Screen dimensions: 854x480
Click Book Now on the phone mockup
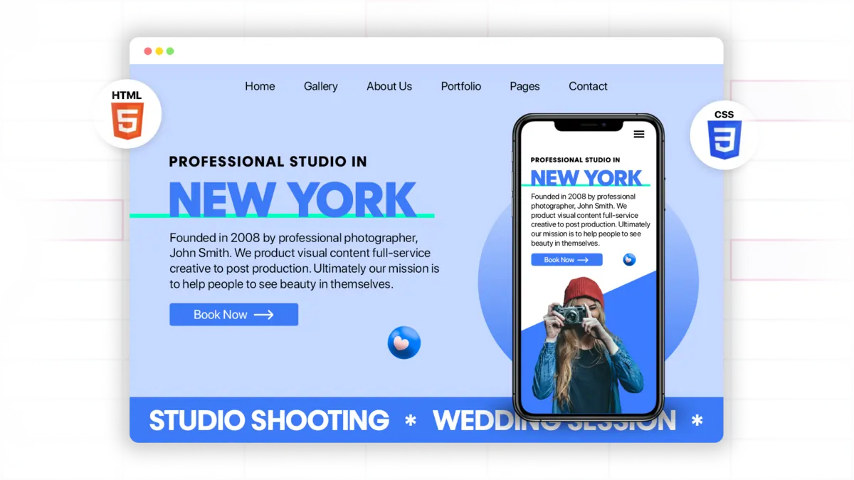tap(566, 259)
